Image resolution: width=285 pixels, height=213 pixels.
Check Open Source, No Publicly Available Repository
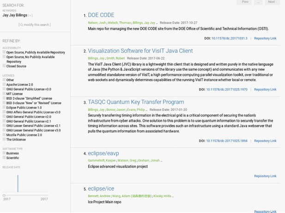4,57
